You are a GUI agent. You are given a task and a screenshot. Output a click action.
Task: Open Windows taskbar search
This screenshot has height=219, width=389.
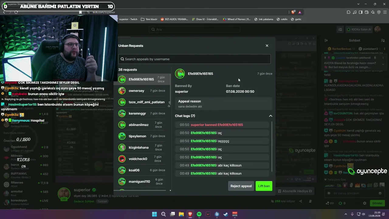164,214
